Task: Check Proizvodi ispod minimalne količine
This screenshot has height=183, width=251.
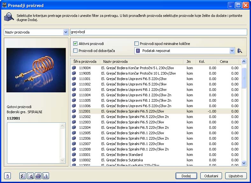Action: (x=137, y=44)
